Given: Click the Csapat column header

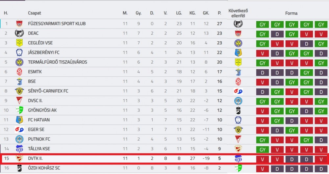Looking at the screenshot, I should (35, 13).
